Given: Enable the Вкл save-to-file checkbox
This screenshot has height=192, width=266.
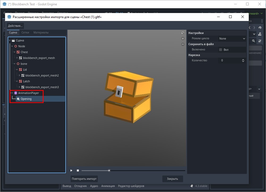Looking at the screenshot, I should tap(221, 50).
